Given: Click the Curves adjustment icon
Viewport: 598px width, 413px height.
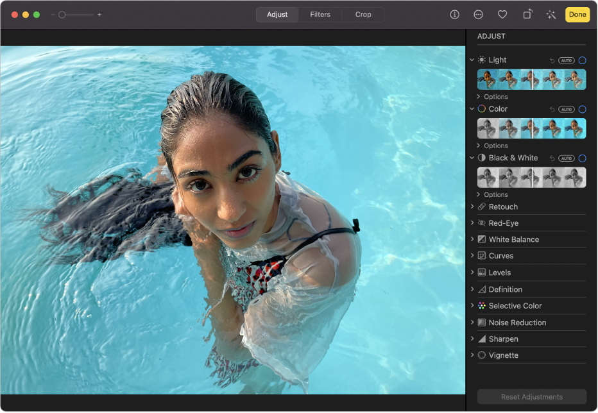Looking at the screenshot, I should click(482, 255).
